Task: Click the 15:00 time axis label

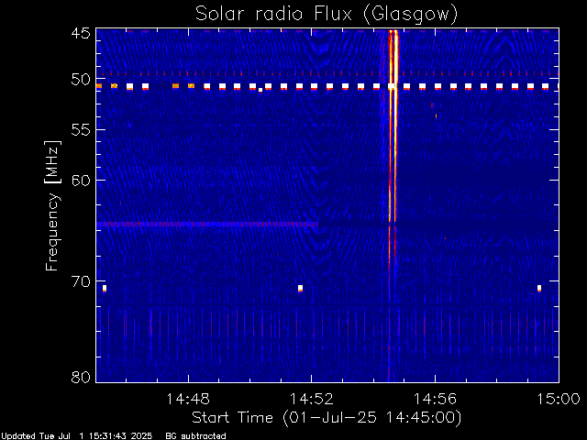Action: click(559, 399)
